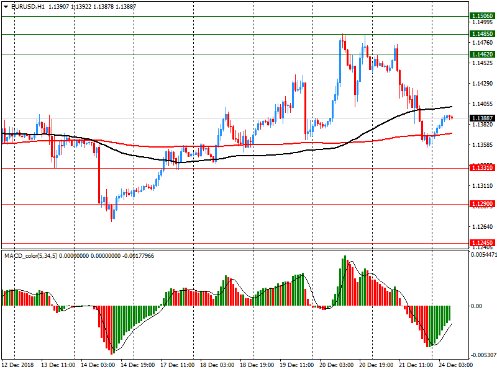Viewport: 497px width, 372px height.
Task: Select the 1.13310 support price label
Action: tap(482, 167)
